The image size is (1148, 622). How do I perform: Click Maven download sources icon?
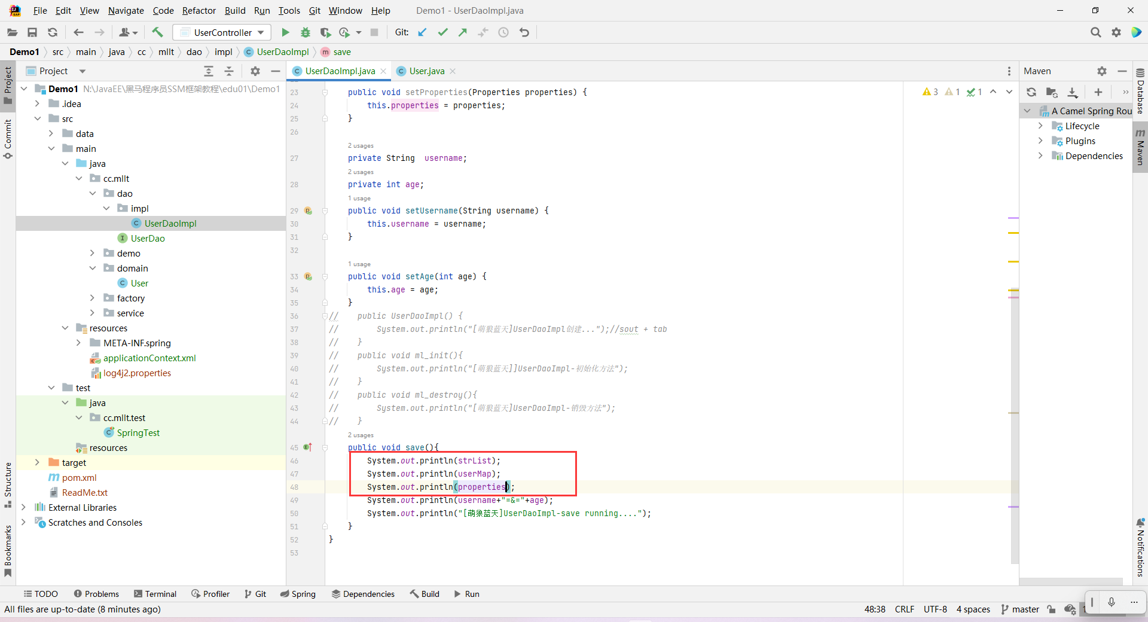1073,92
